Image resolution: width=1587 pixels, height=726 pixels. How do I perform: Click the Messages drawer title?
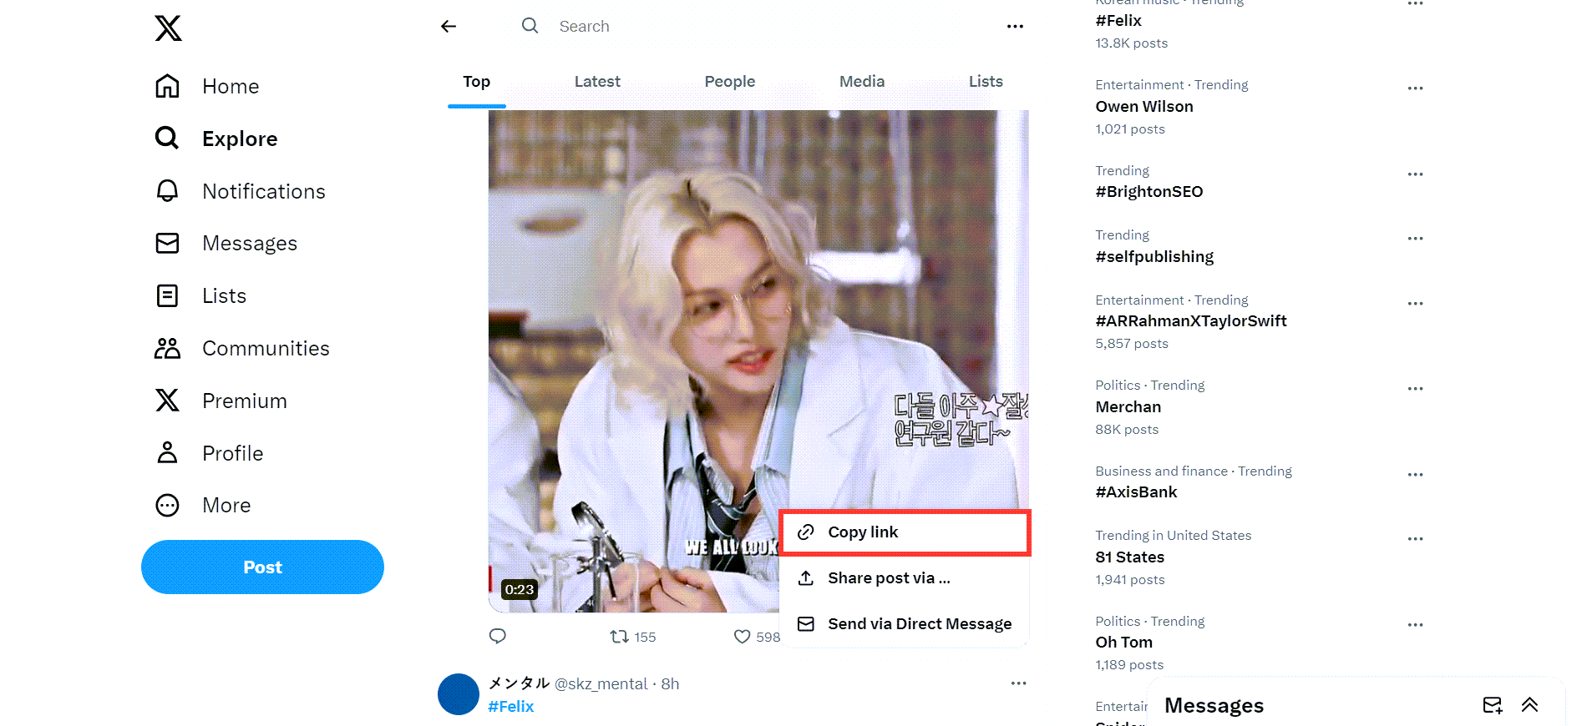click(1214, 706)
